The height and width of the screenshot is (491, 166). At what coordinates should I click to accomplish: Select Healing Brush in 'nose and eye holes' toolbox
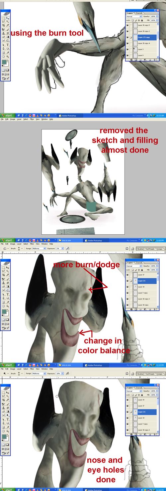3,404
